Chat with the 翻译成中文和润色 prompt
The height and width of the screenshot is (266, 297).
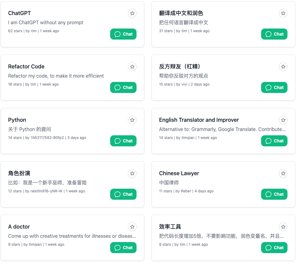[x=274, y=34]
